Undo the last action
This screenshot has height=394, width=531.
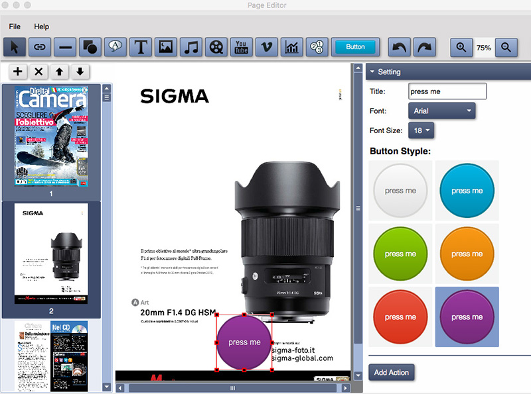point(400,47)
